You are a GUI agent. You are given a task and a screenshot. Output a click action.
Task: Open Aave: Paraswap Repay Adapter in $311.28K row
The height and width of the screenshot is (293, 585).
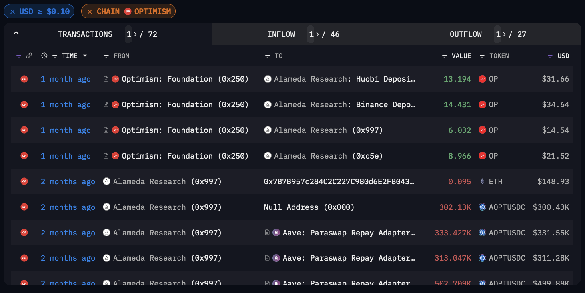[349, 259]
